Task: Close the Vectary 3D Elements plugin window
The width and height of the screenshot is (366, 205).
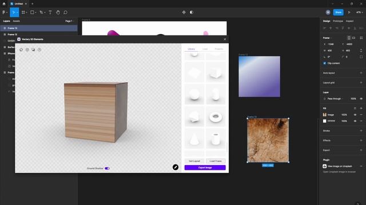Action: tap(225, 39)
